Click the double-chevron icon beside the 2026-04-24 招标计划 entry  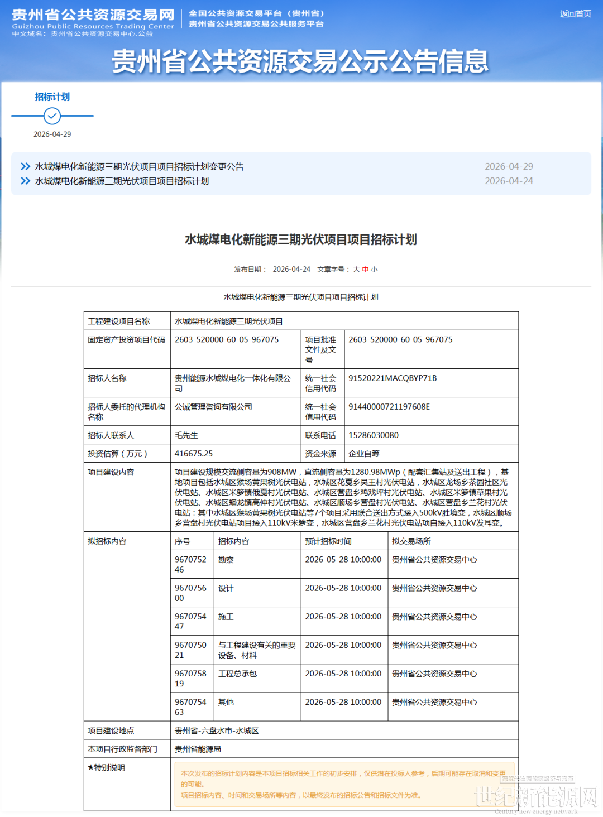point(25,181)
